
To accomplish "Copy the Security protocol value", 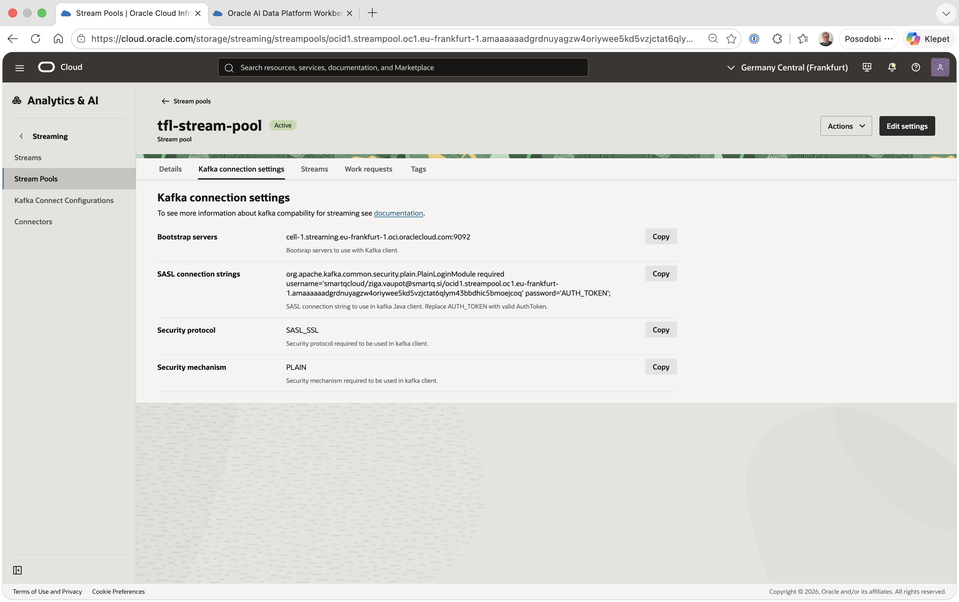I will (x=661, y=330).
